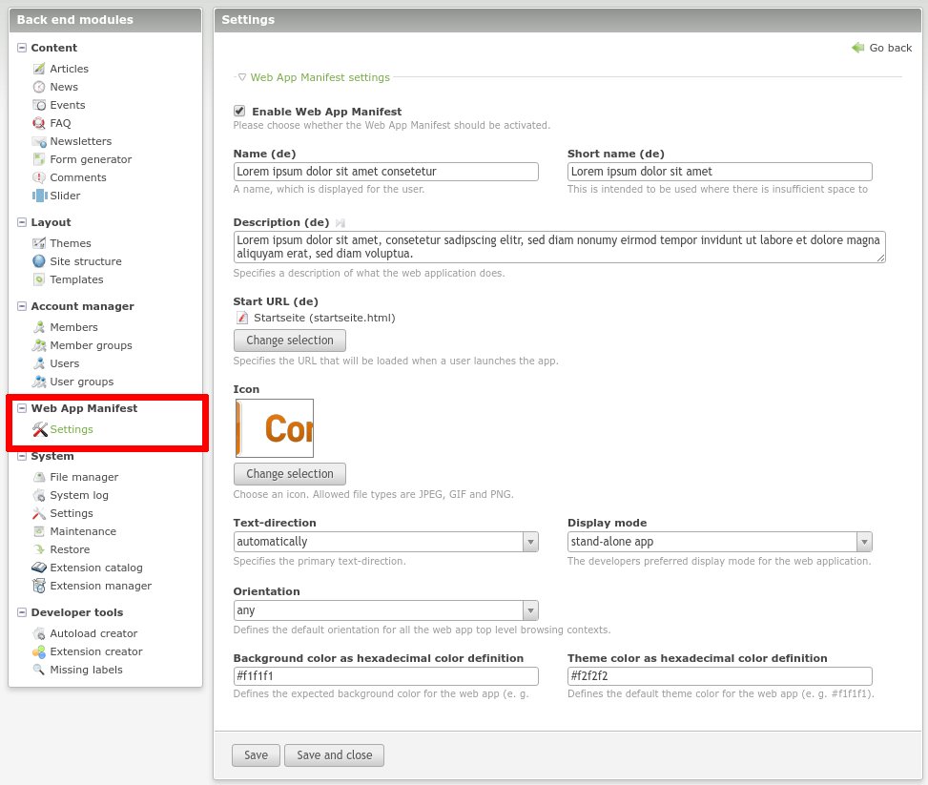Image resolution: width=928 pixels, height=785 pixels.
Task: Click the Events calendar icon
Action: click(39, 105)
